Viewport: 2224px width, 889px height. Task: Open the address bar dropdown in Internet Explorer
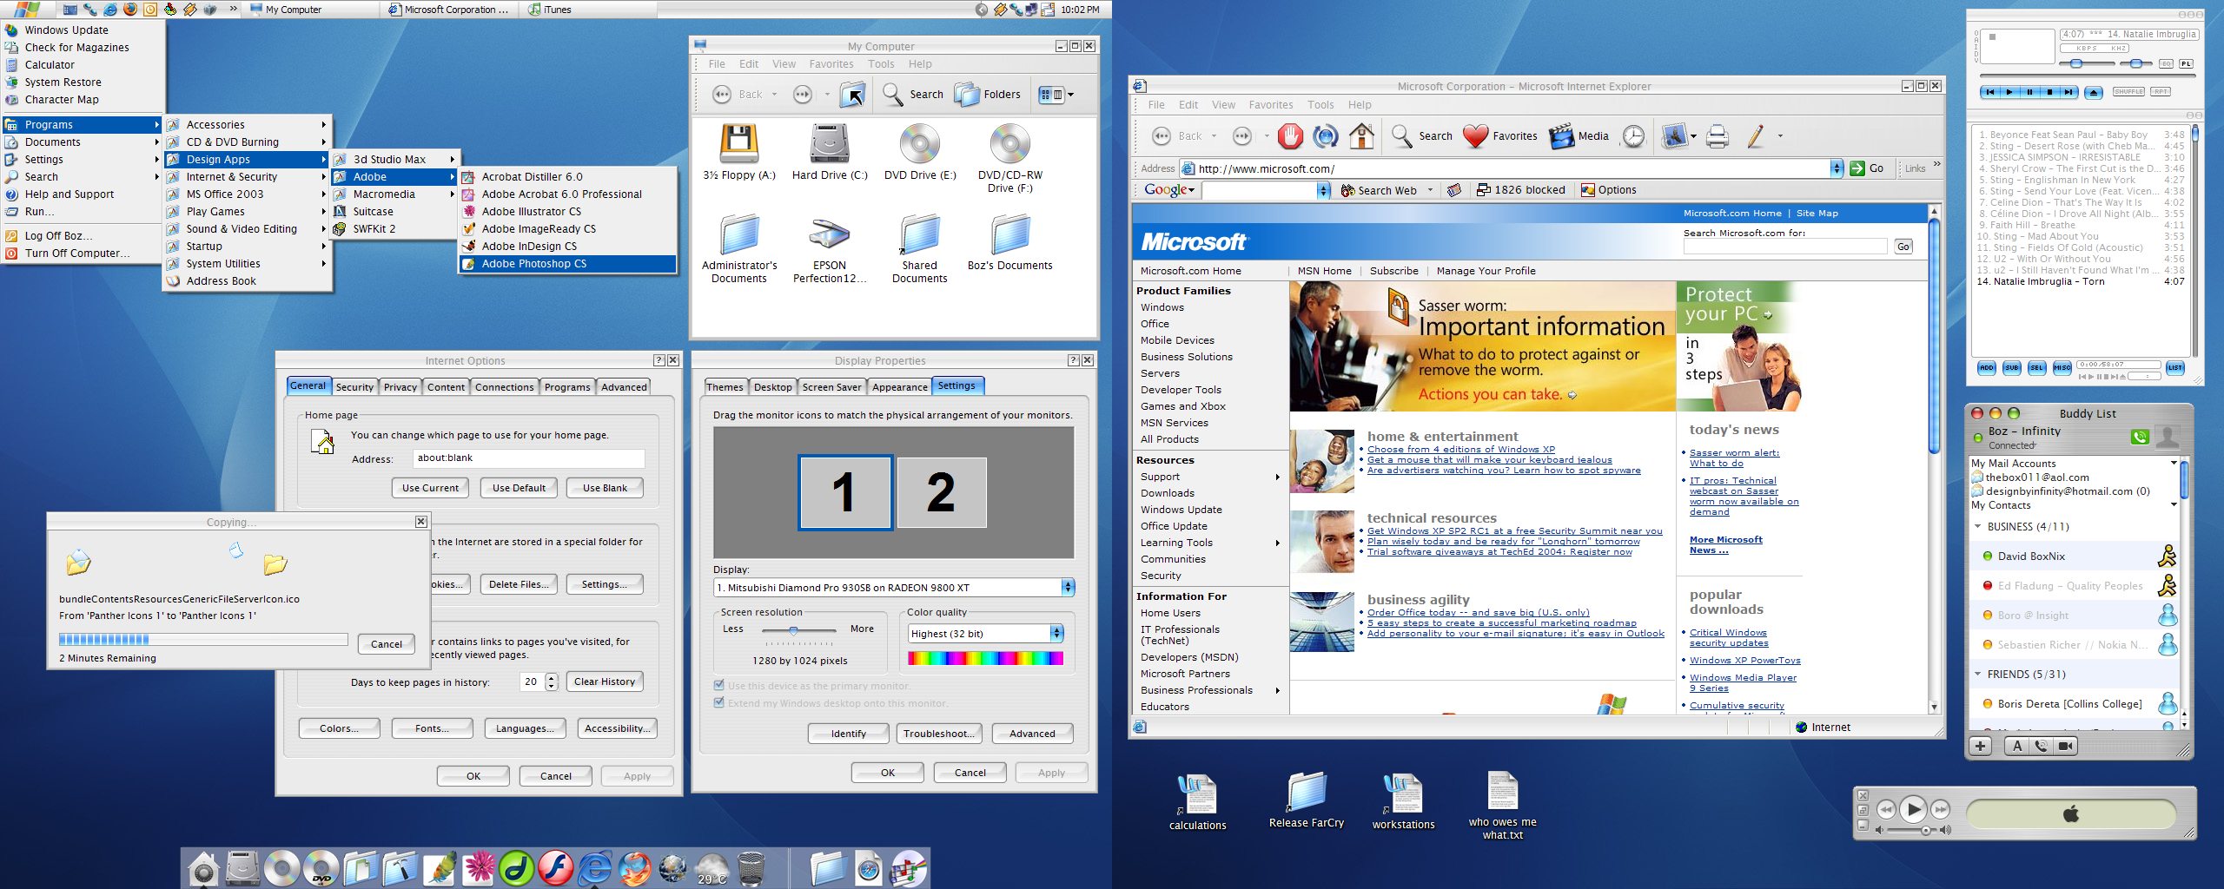pos(1837,168)
